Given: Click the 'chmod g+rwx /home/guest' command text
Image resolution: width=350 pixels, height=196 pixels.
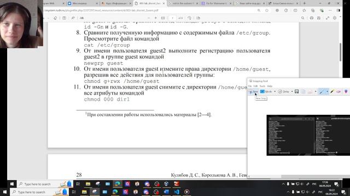Looking at the screenshot, I should (121, 81).
